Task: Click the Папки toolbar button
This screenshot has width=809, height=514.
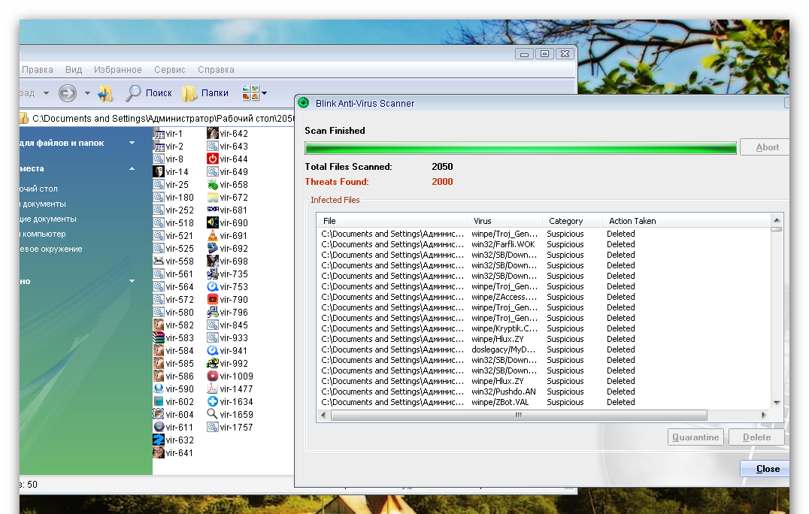Action: (x=205, y=92)
